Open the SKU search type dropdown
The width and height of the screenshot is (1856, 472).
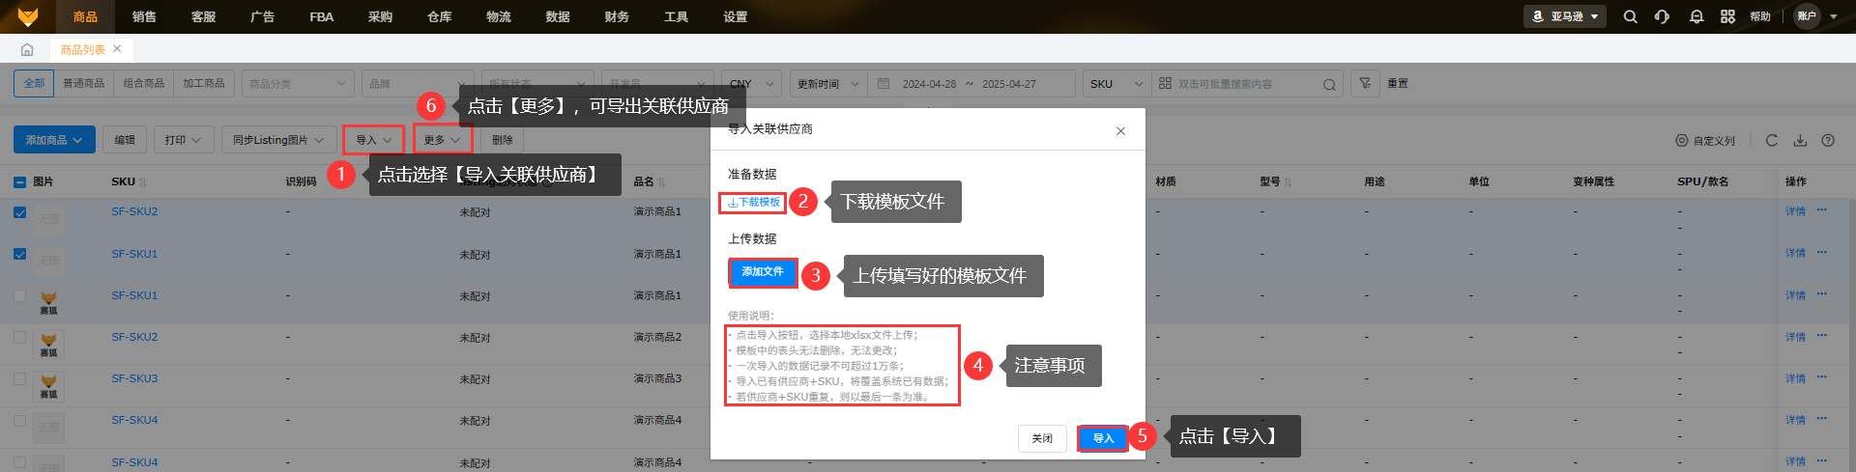point(1116,84)
